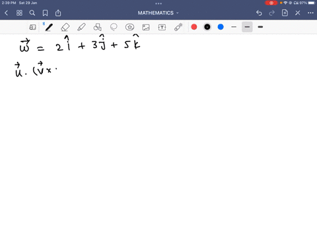Toggle the read-only zoom window tool
Screen dimensions: 317x237
pos(32,27)
